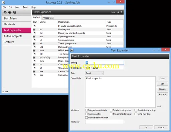This screenshot has height=132, width=171.
Task: Go to Start Menu section
Action: coord(17,18)
